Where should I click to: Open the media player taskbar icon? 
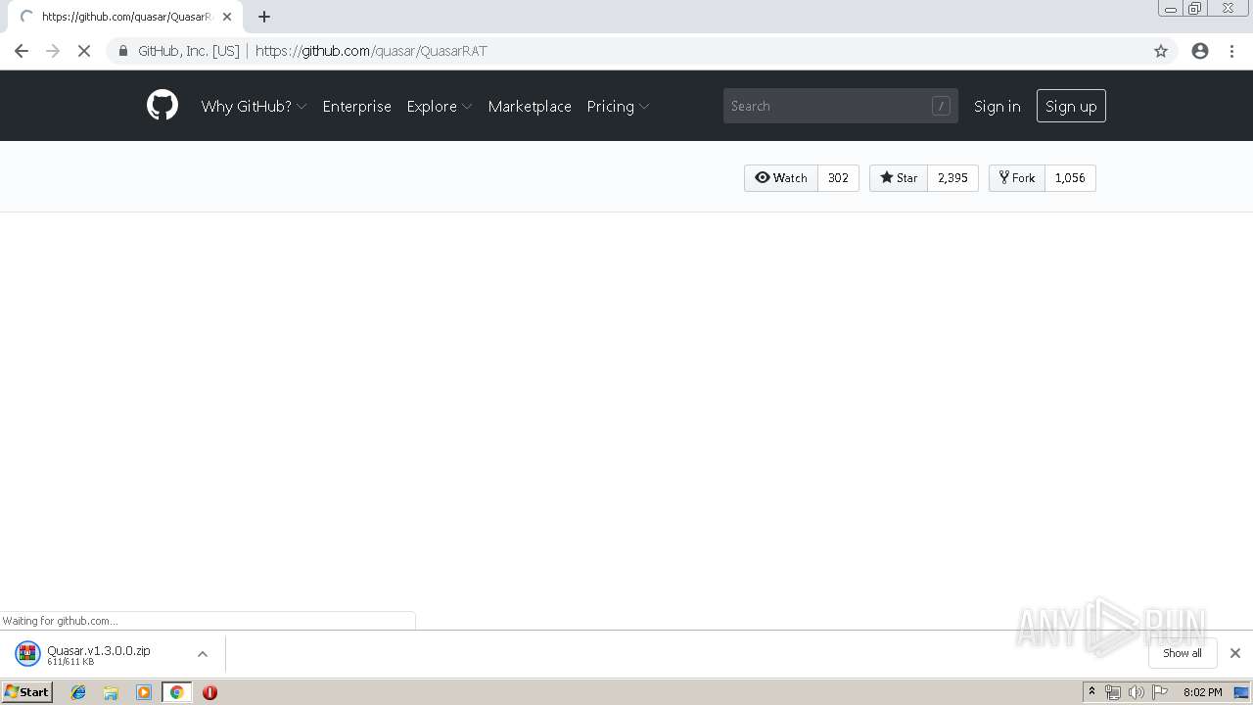pyautogui.click(x=144, y=692)
